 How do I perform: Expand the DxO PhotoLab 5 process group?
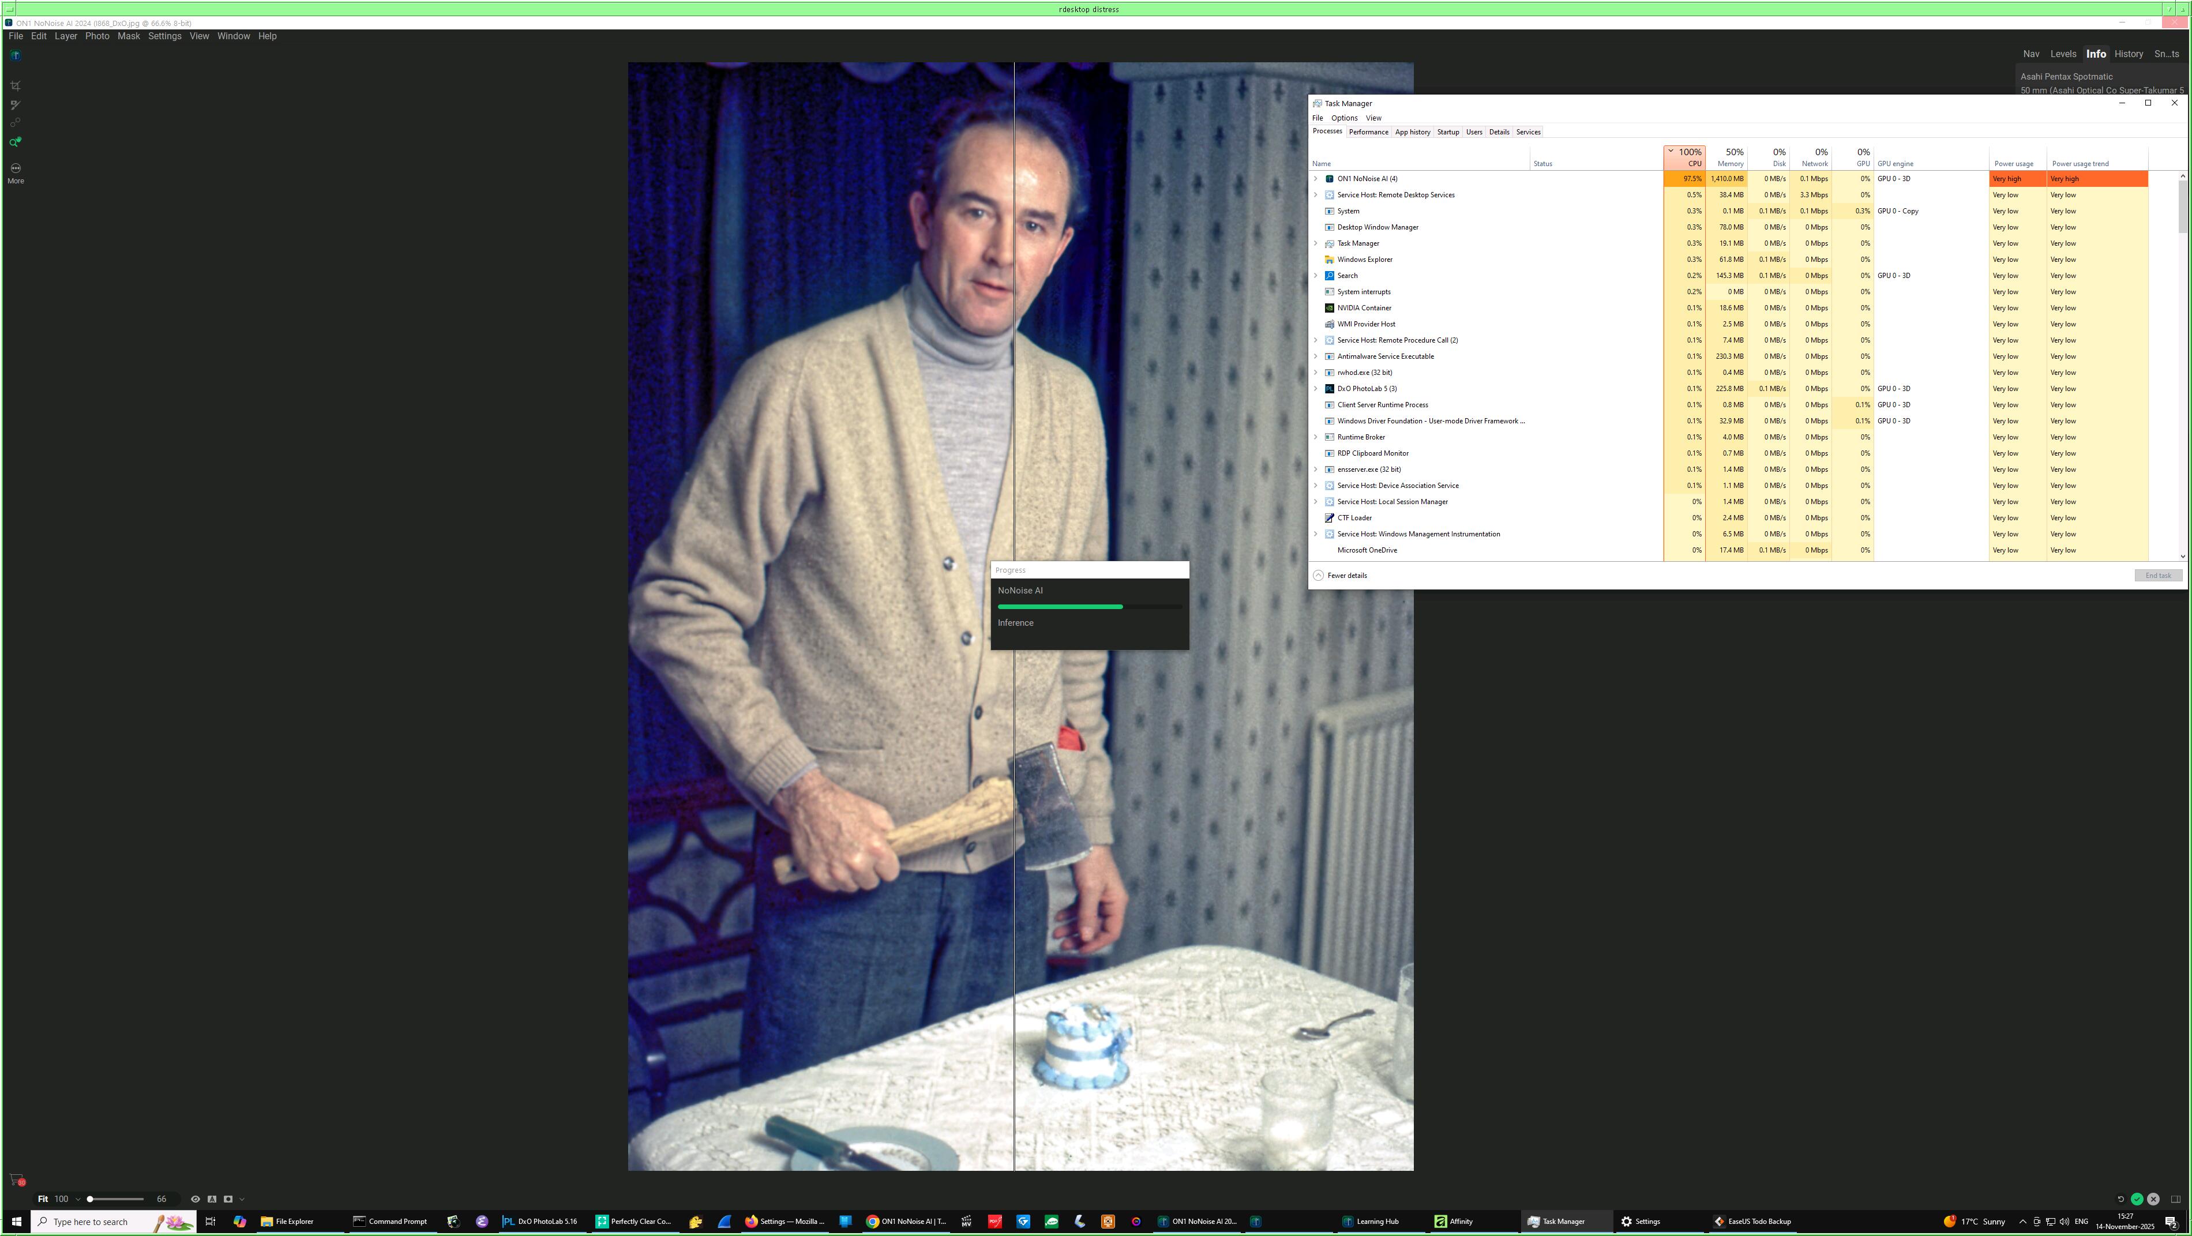[x=1316, y=389]
